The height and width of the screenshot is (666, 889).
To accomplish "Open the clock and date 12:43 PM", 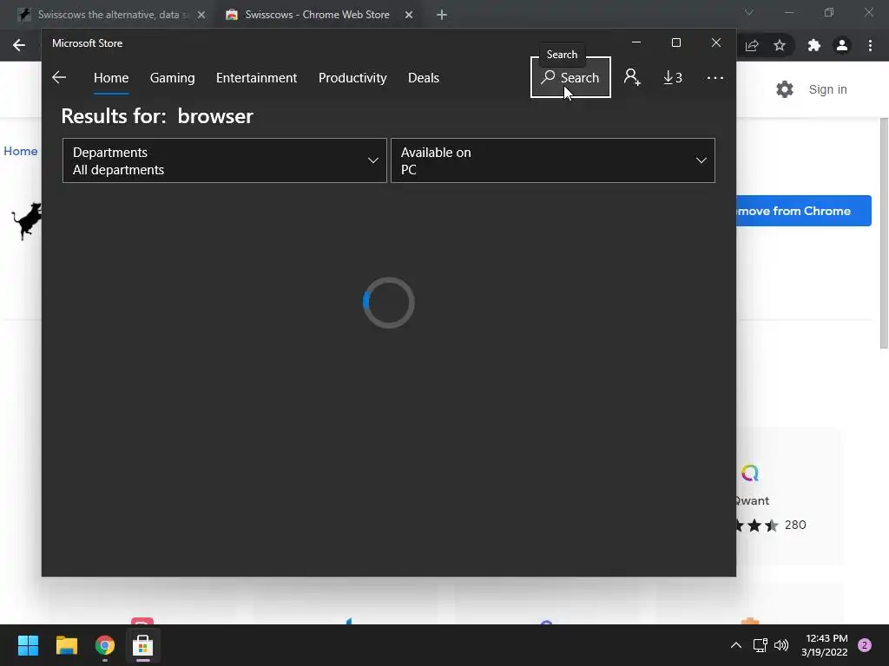I will (826, 645).
